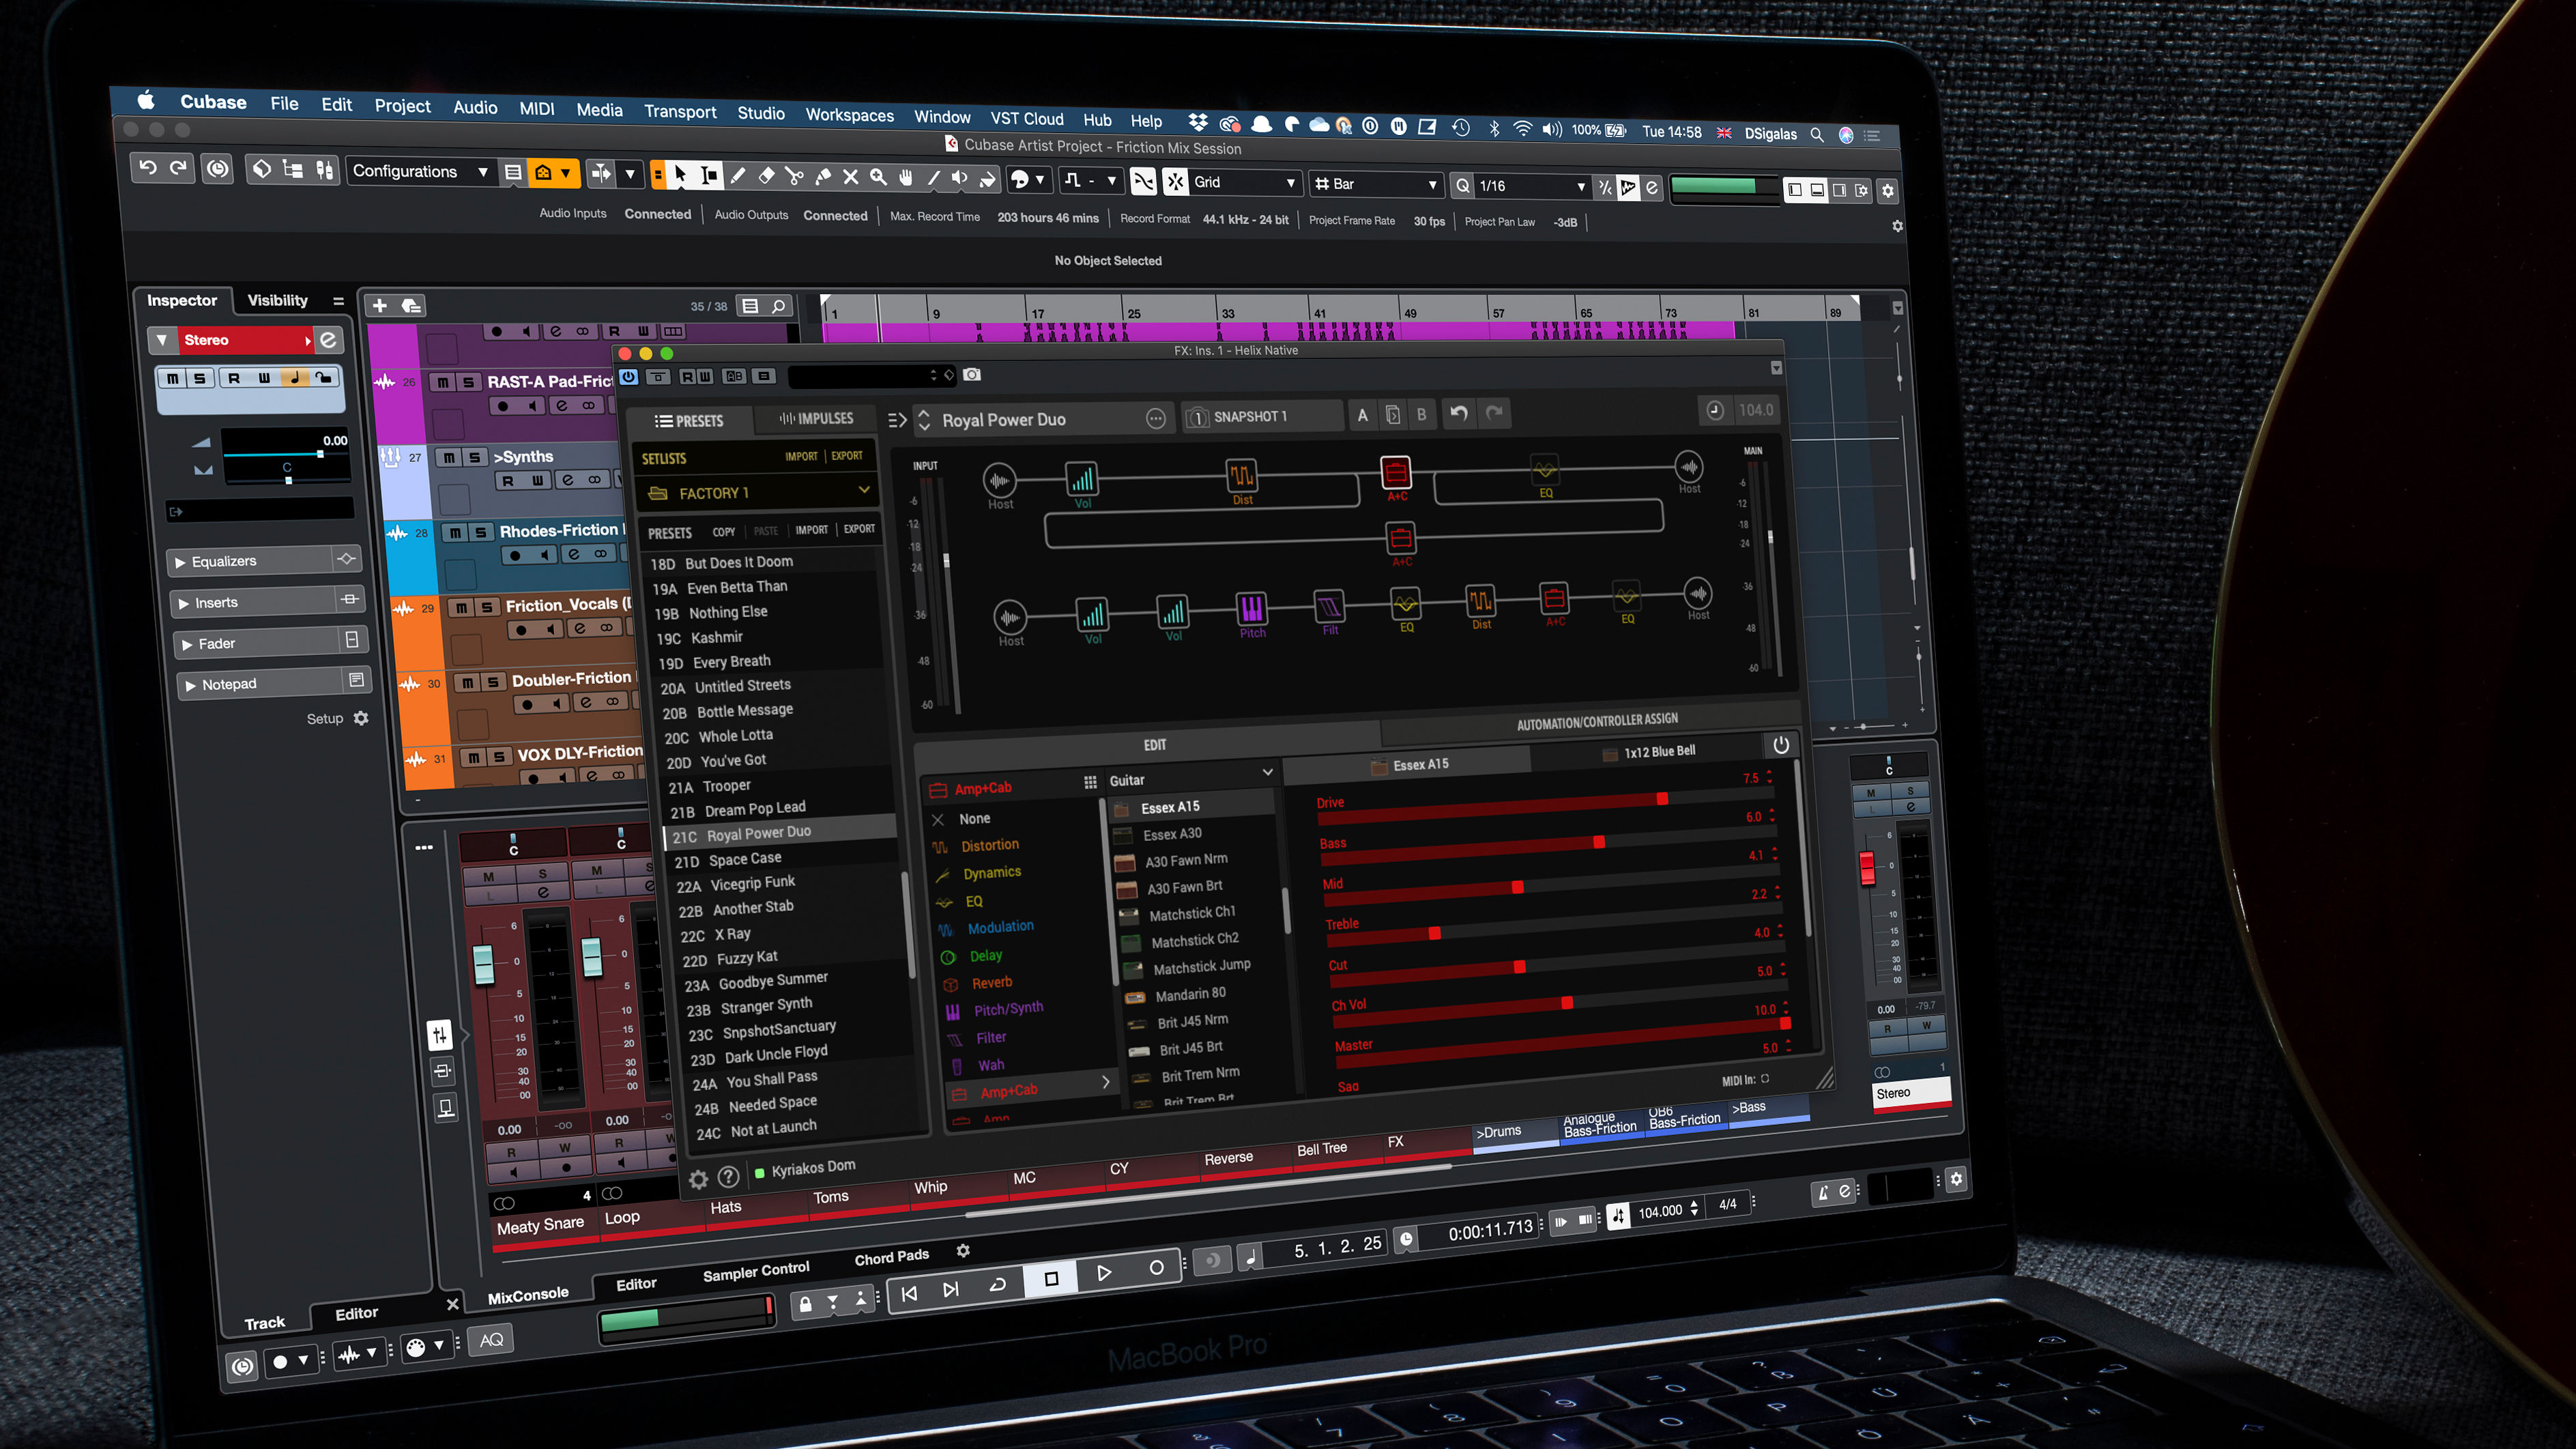Select the Object Selection arrow tool

point(681,175)
